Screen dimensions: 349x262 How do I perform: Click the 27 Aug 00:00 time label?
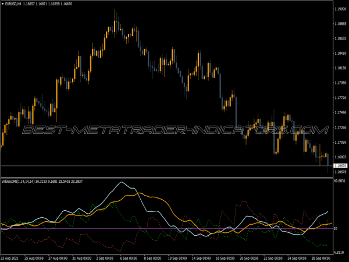pyautogui.click(x=58, y=259)
